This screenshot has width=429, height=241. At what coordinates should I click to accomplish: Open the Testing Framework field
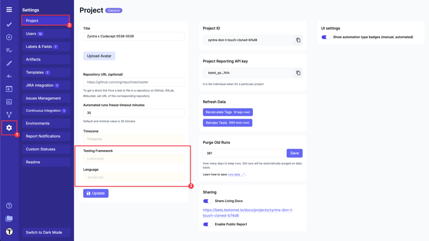point(134,158)
